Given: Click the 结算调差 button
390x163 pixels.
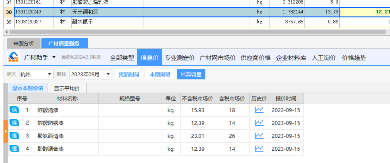Looking at the screenshot, I should click(x=191, y=74).
